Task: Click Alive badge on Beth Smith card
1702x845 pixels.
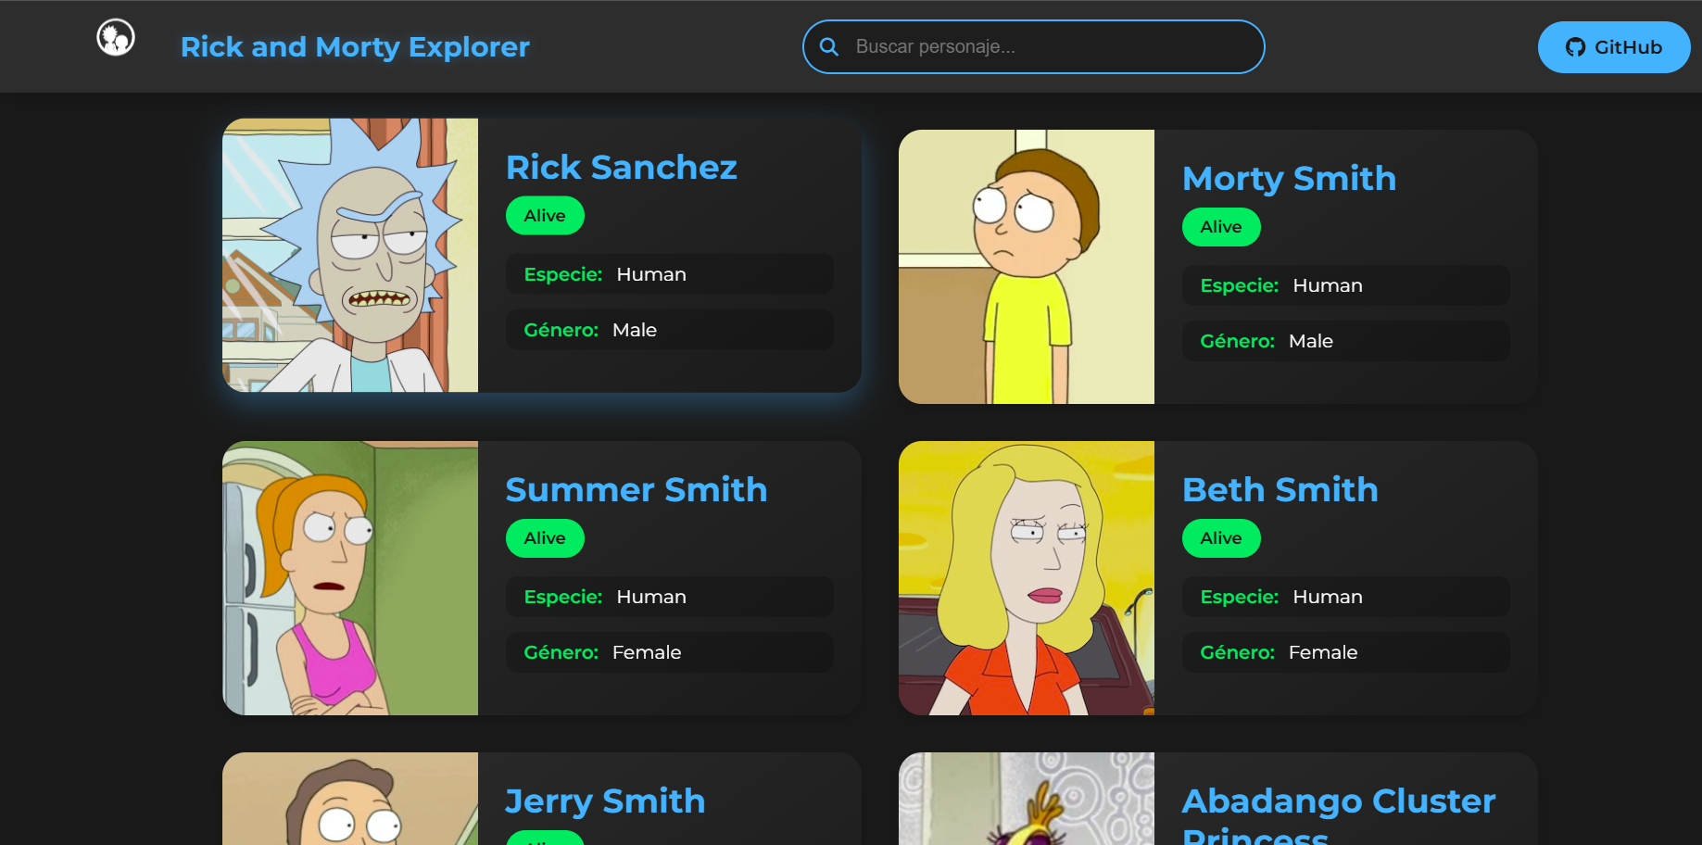Action: click(x=1221, y=538)
